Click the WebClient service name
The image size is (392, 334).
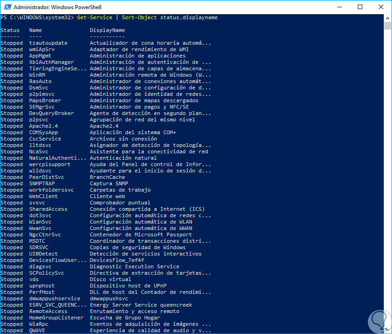coord(44,196)
